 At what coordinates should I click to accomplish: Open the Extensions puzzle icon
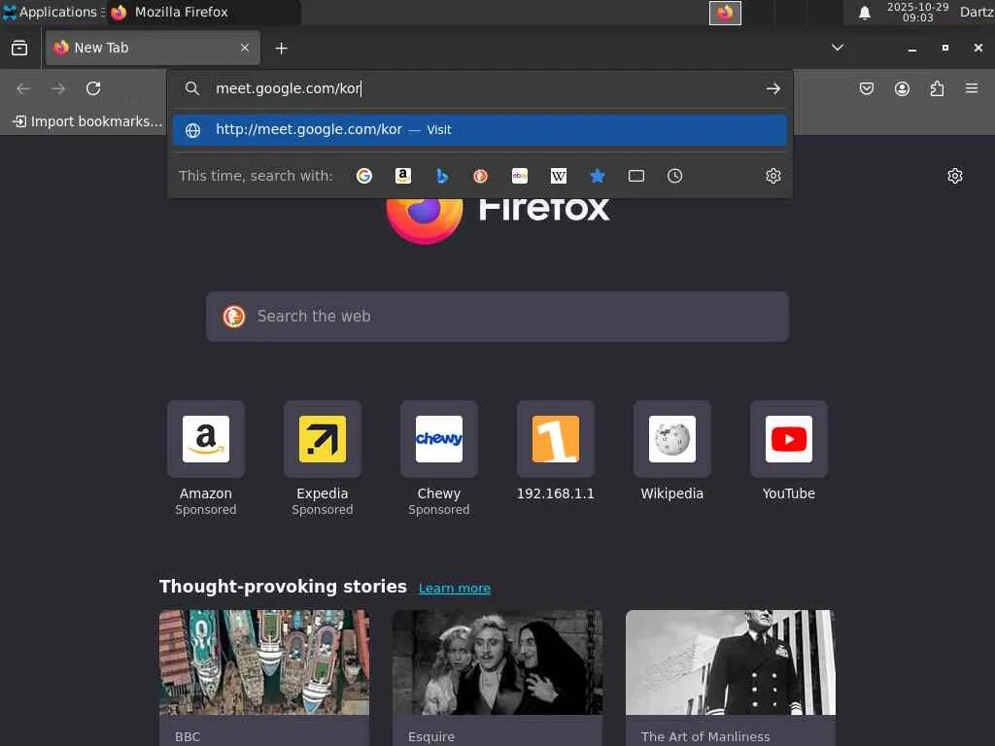[x=937, y=88]
